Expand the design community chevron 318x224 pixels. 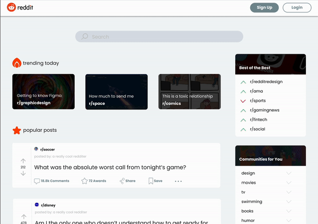289,173
